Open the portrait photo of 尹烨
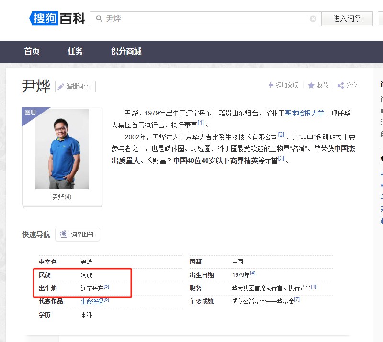Screen dimensions: 383x342 (x=62, y=149)
